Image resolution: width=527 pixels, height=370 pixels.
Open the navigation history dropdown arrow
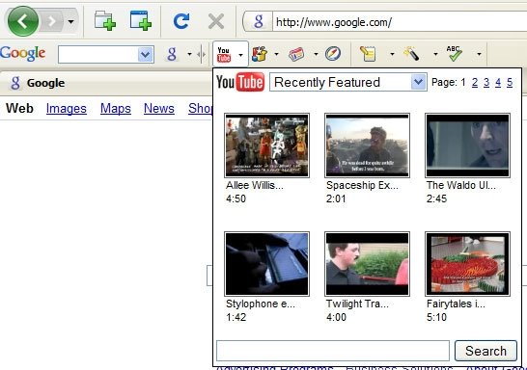[x=70, y=22]
